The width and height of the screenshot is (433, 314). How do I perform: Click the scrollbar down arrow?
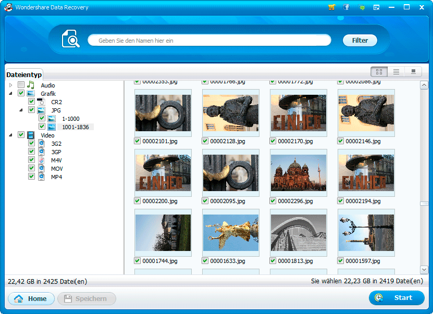pyautogui.click(x=424, y=269)
